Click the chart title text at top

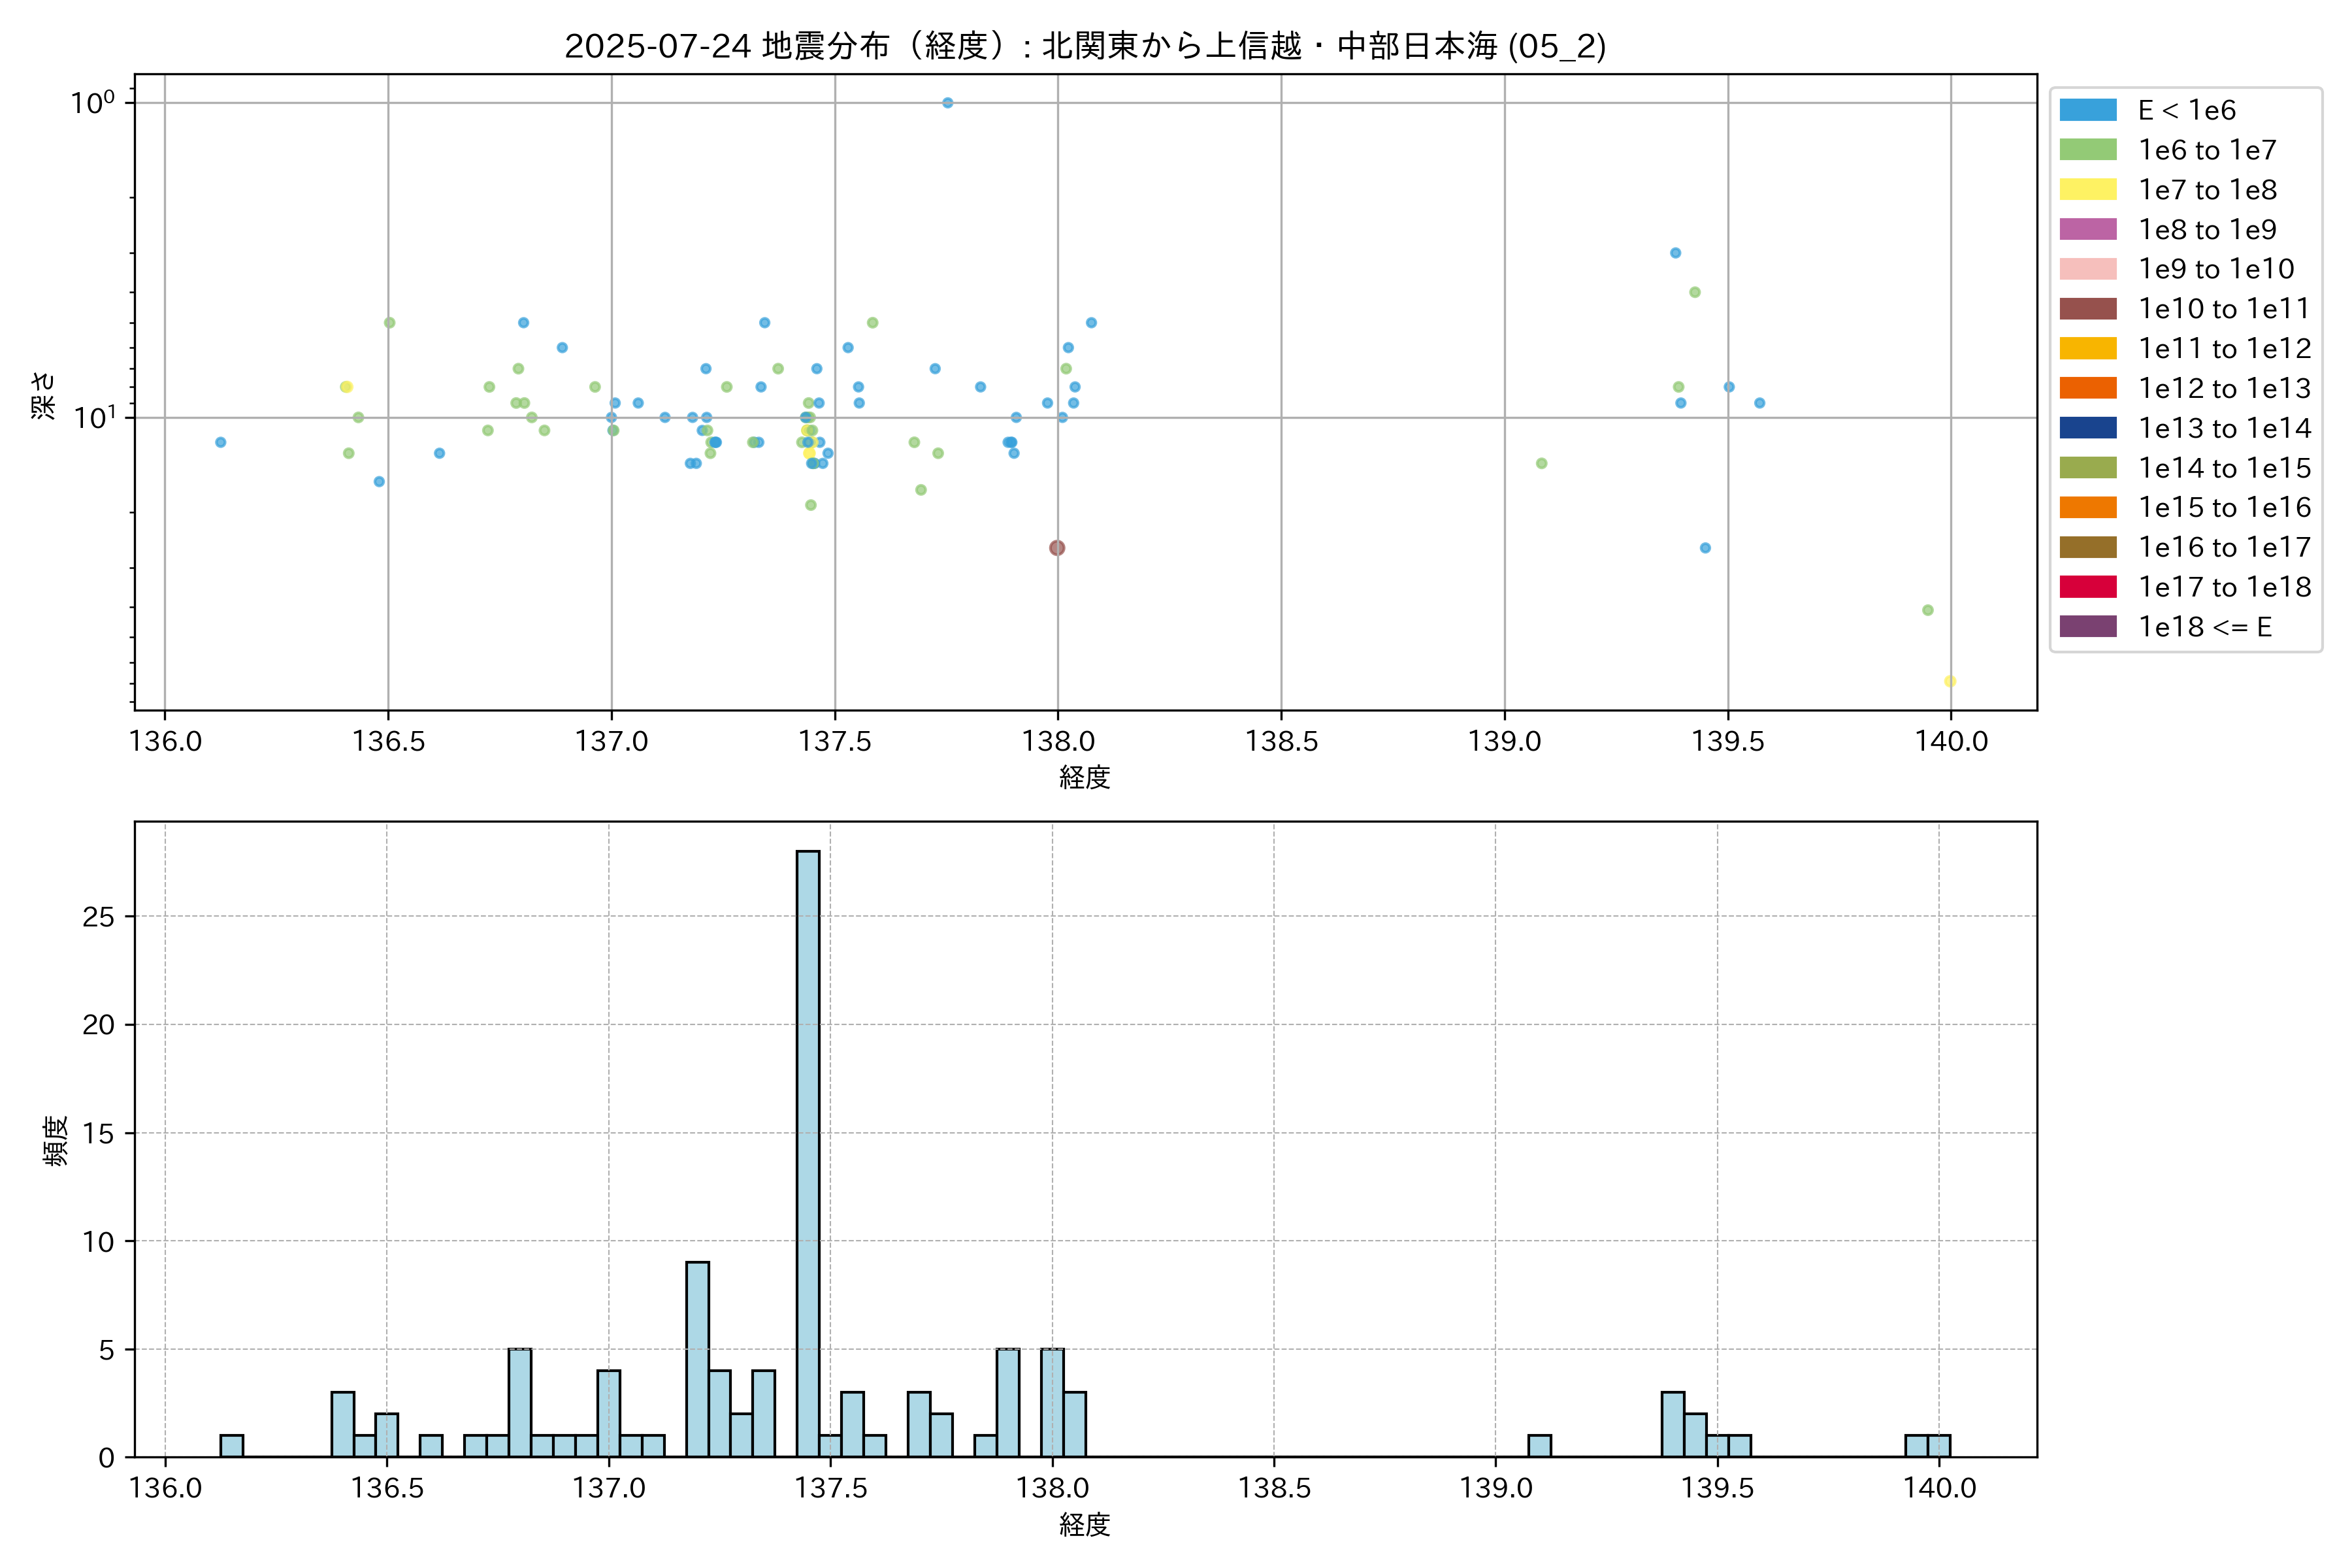(1085, 46)
